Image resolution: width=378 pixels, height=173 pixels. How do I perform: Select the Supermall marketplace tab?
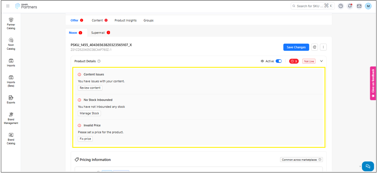tap(98, 33)
